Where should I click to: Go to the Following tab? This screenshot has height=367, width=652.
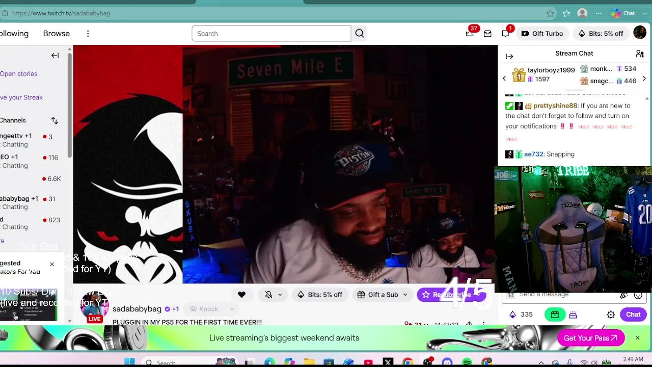pos(14,34)
